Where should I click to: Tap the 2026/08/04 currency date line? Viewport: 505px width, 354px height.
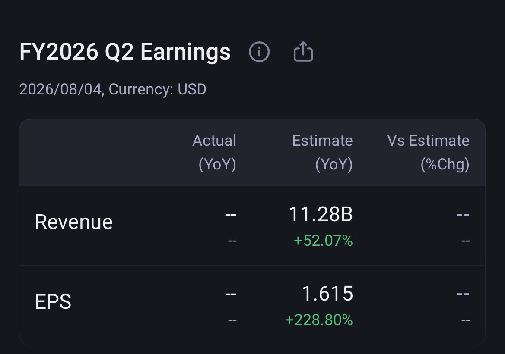point(113,89)
